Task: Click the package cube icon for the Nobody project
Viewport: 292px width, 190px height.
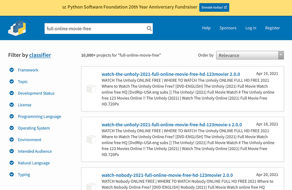Action: 91,186
